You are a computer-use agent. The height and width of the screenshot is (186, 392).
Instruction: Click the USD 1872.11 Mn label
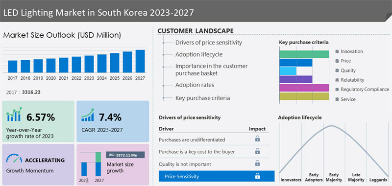point(125,155)
